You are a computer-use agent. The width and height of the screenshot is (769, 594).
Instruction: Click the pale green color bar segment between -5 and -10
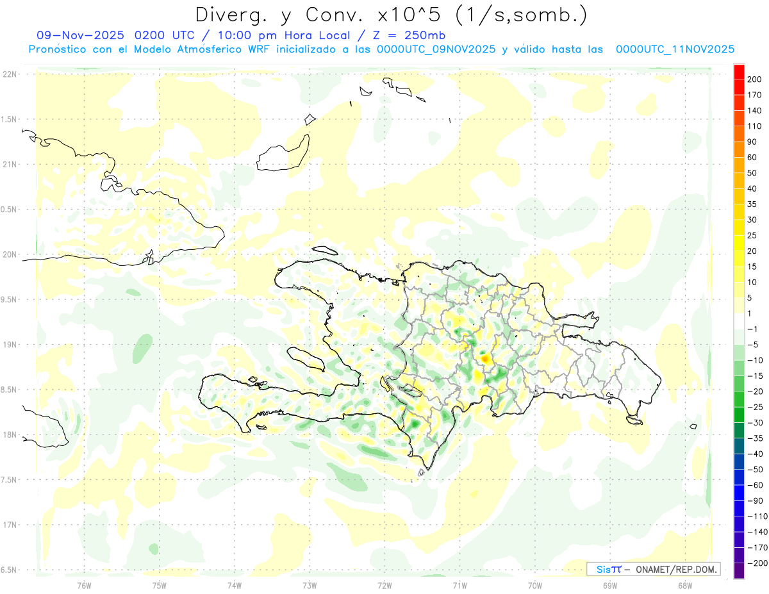pyautogui.click(x=739, y=352)
